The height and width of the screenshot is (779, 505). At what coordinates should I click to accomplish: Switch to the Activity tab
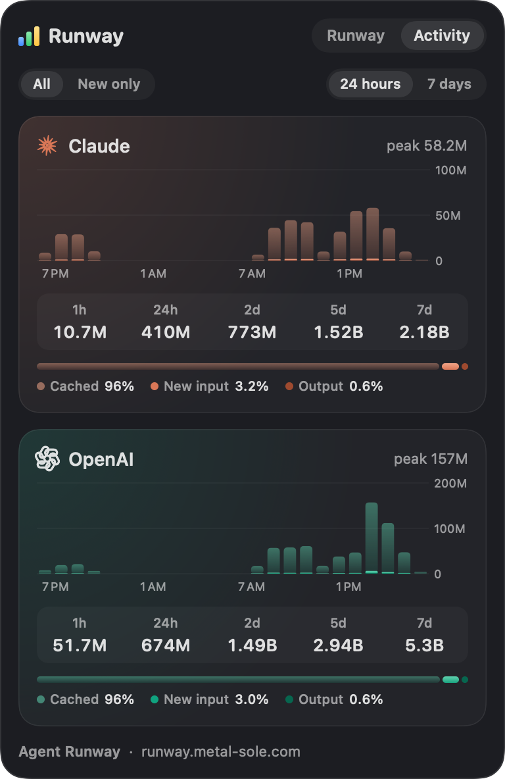[x=442, y=36]
